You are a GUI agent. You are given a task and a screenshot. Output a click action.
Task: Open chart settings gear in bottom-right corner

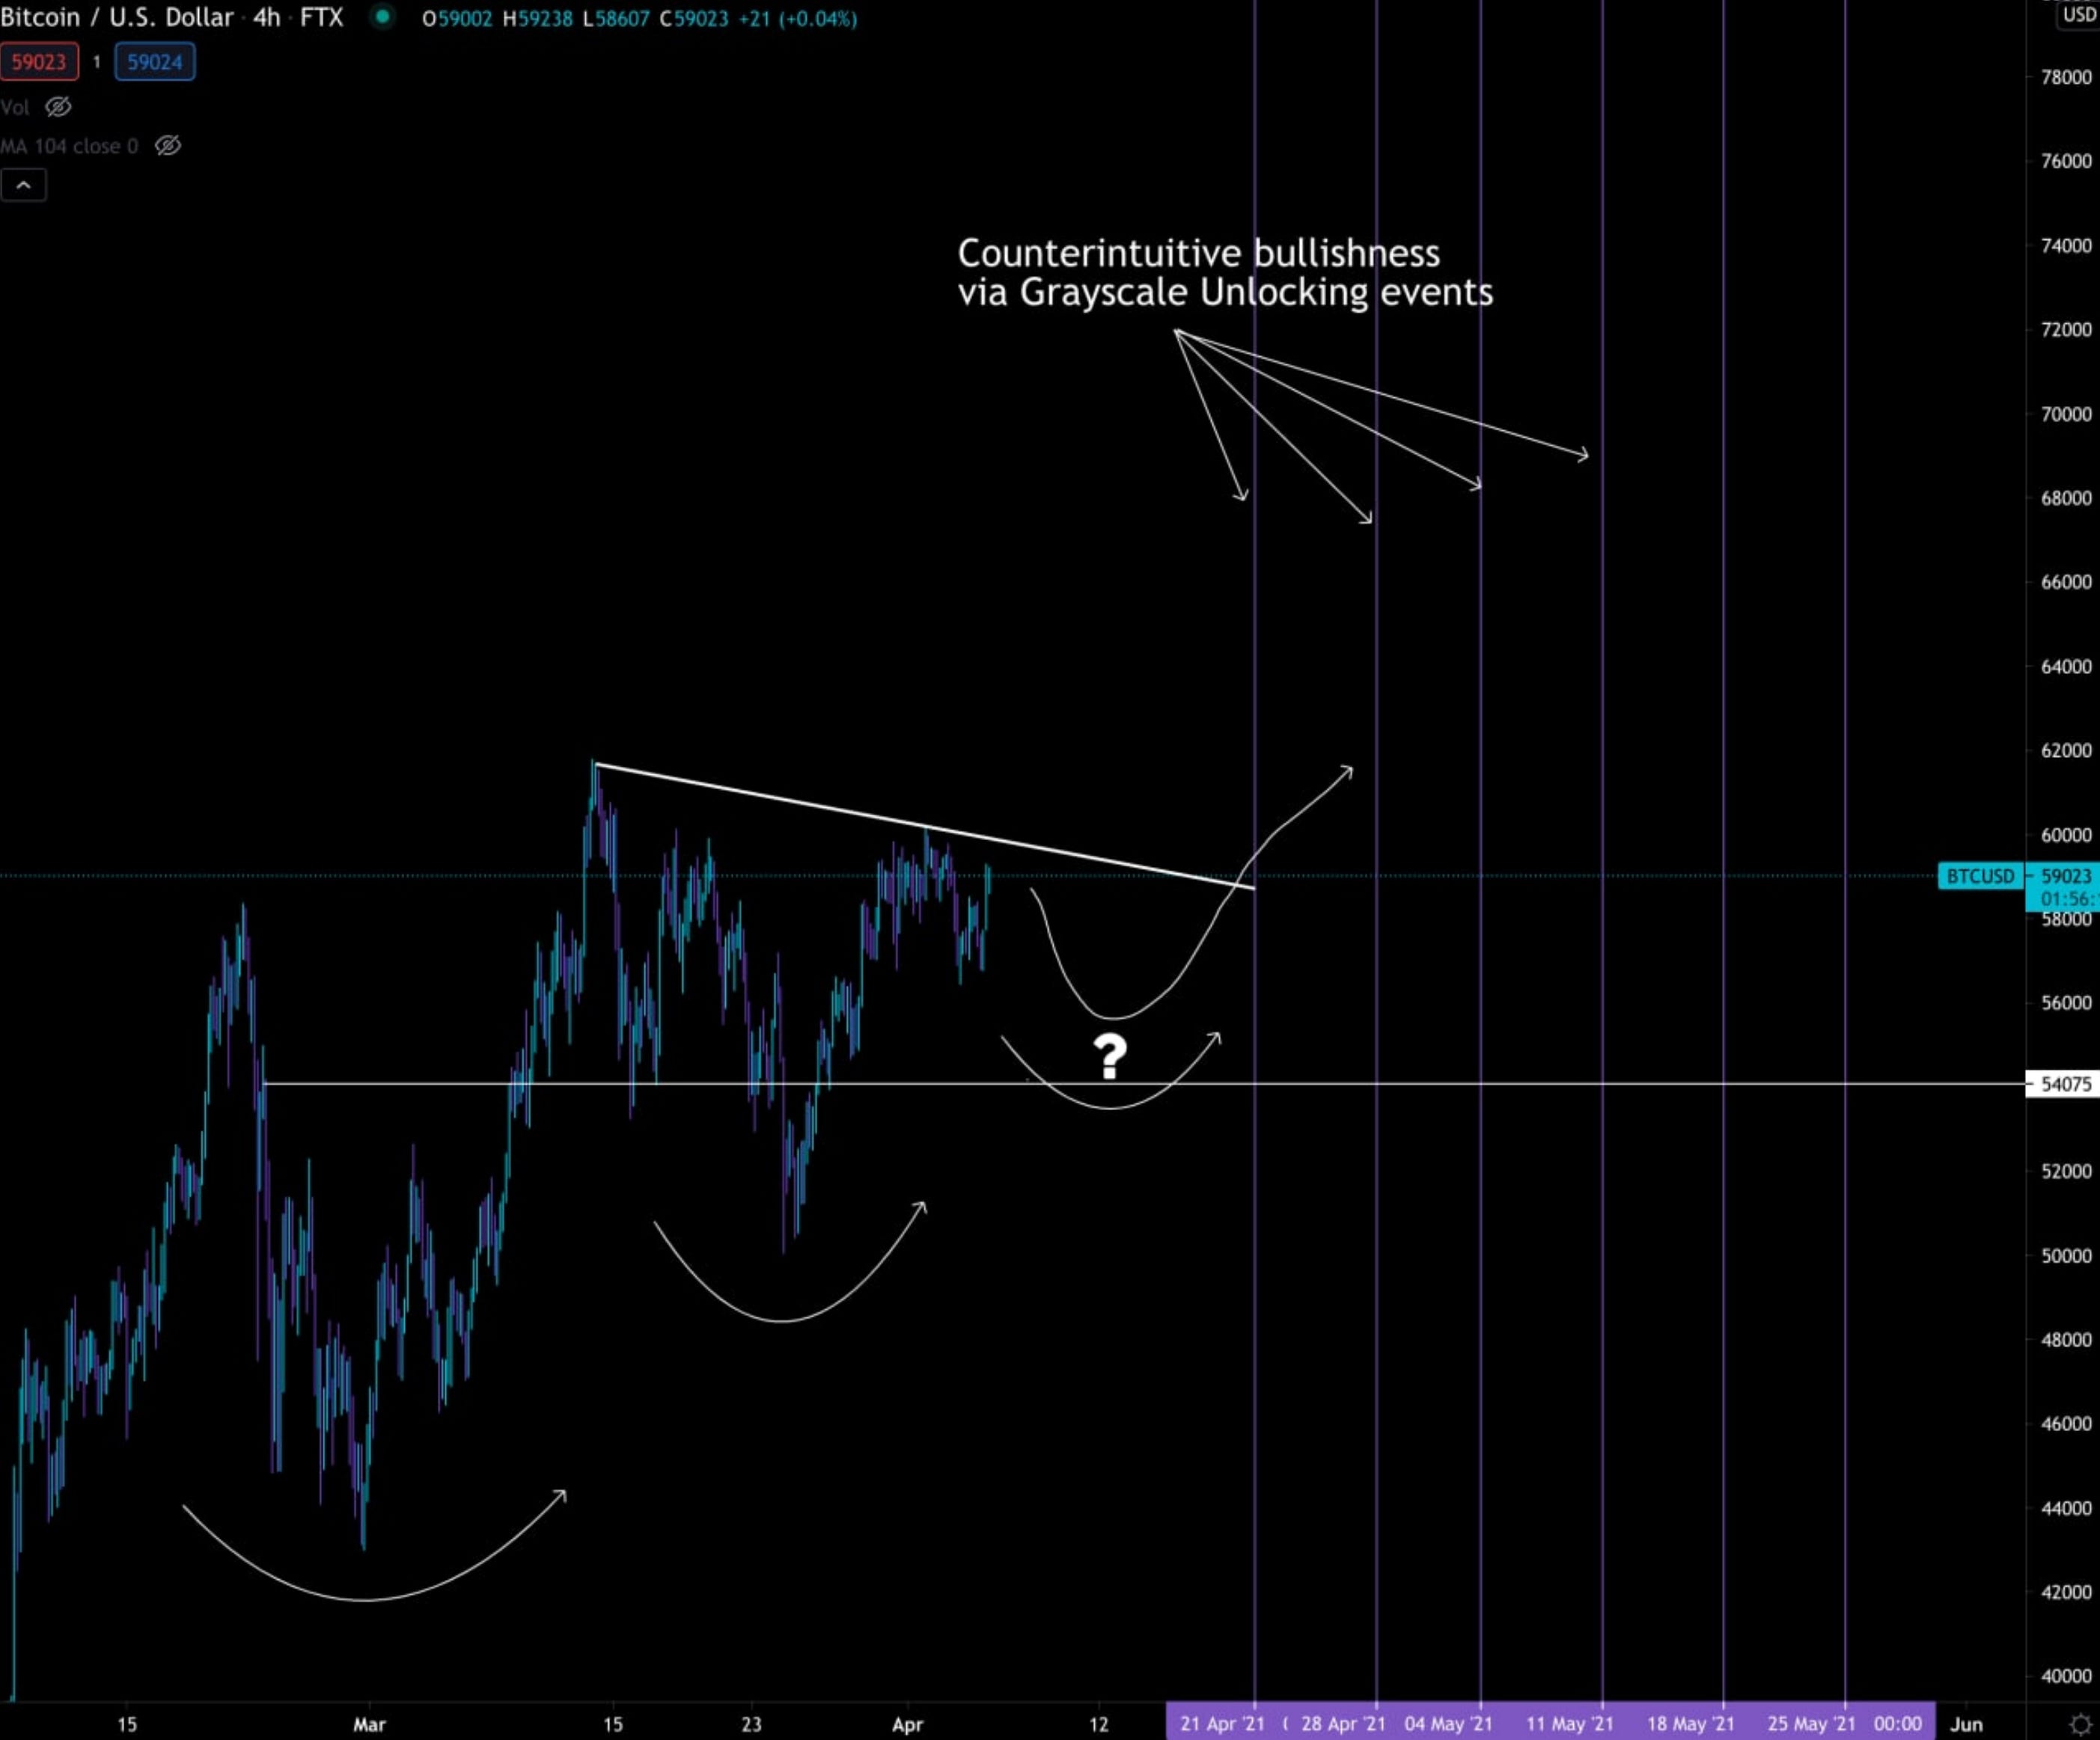click(x=2081, y=1724)
